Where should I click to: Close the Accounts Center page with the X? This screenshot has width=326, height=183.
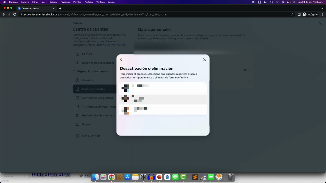point(320,23)
